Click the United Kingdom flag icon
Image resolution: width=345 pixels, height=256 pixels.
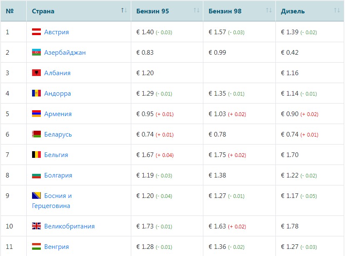coord(36,226)
